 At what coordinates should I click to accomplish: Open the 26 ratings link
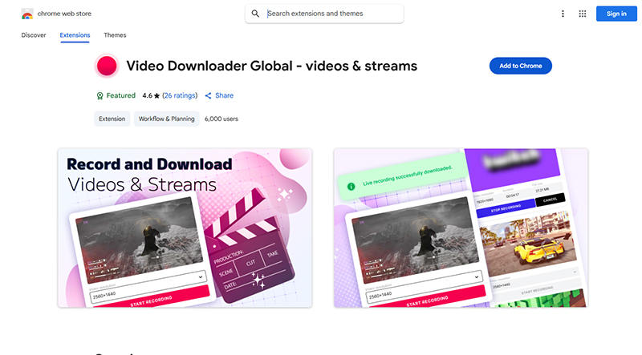pos(180,95)
